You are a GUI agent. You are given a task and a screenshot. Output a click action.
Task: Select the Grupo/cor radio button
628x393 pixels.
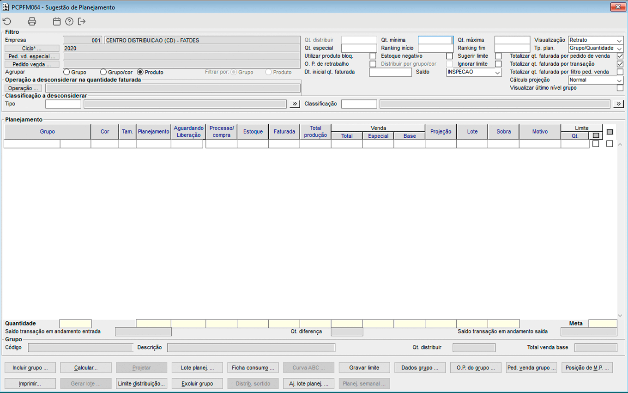103,72
